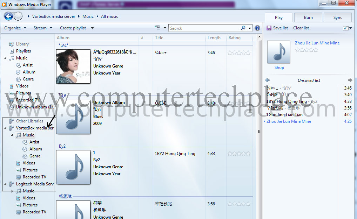Open the Create playlist dropdown arrow
This screenshot has height=219, width=357.
92,28
